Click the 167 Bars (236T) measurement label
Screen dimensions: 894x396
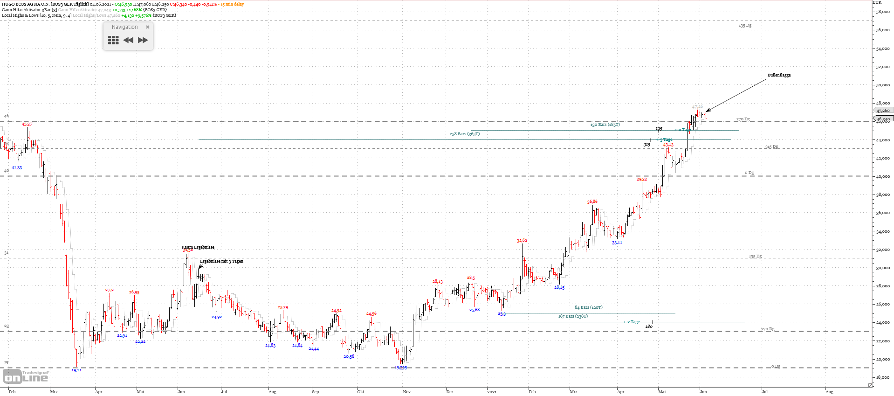pyautogui.click(x=573, y=316)
